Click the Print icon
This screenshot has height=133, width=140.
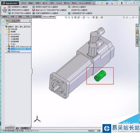[112, 3]
